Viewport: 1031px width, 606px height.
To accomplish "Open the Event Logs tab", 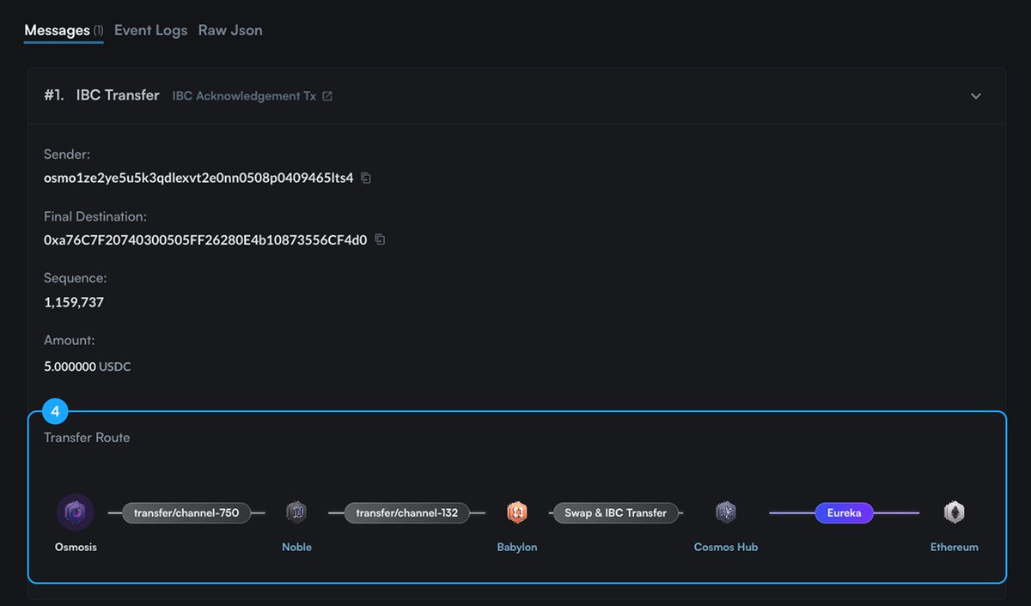I will 150,31.
